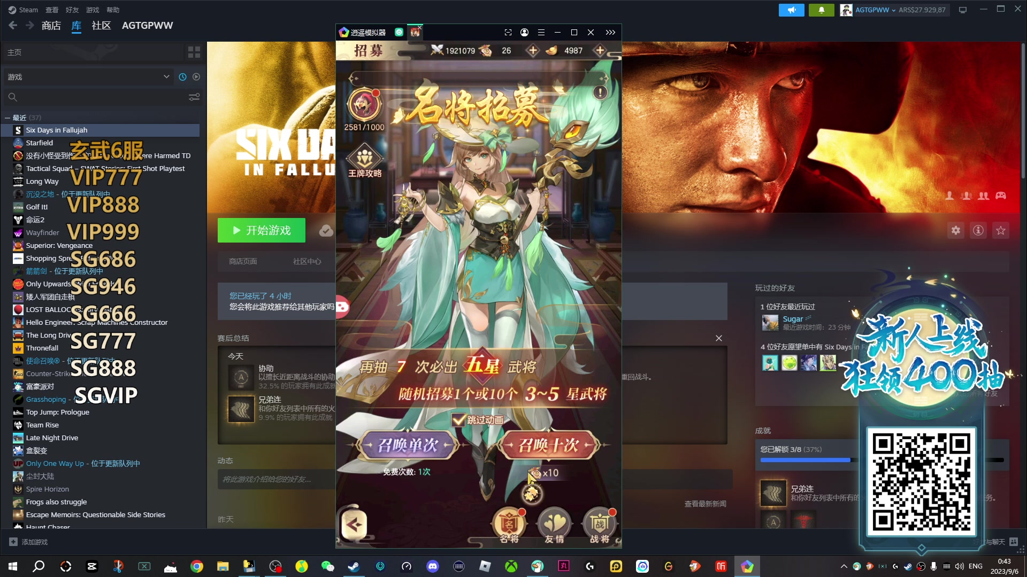Click the 添加游戏 add game button
Viewport: 1027px width, 577px height.
point(28,542)
